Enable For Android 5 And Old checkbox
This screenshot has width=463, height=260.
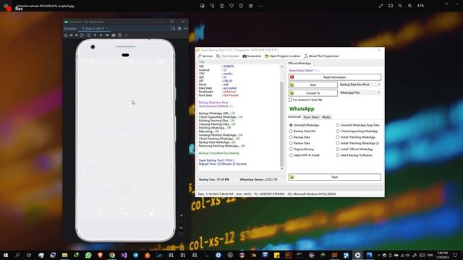click(291, 100)
